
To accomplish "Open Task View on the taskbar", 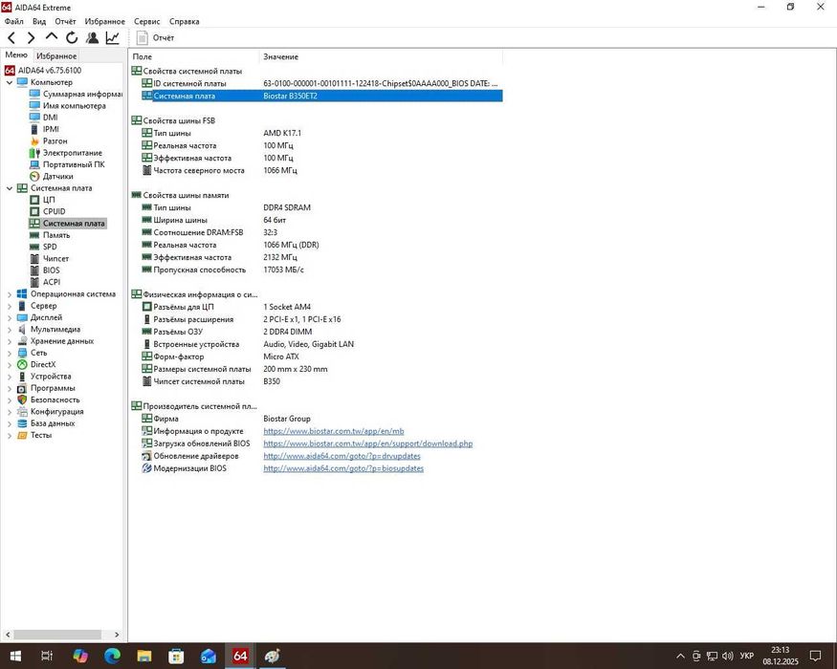I will pos(47,656).
